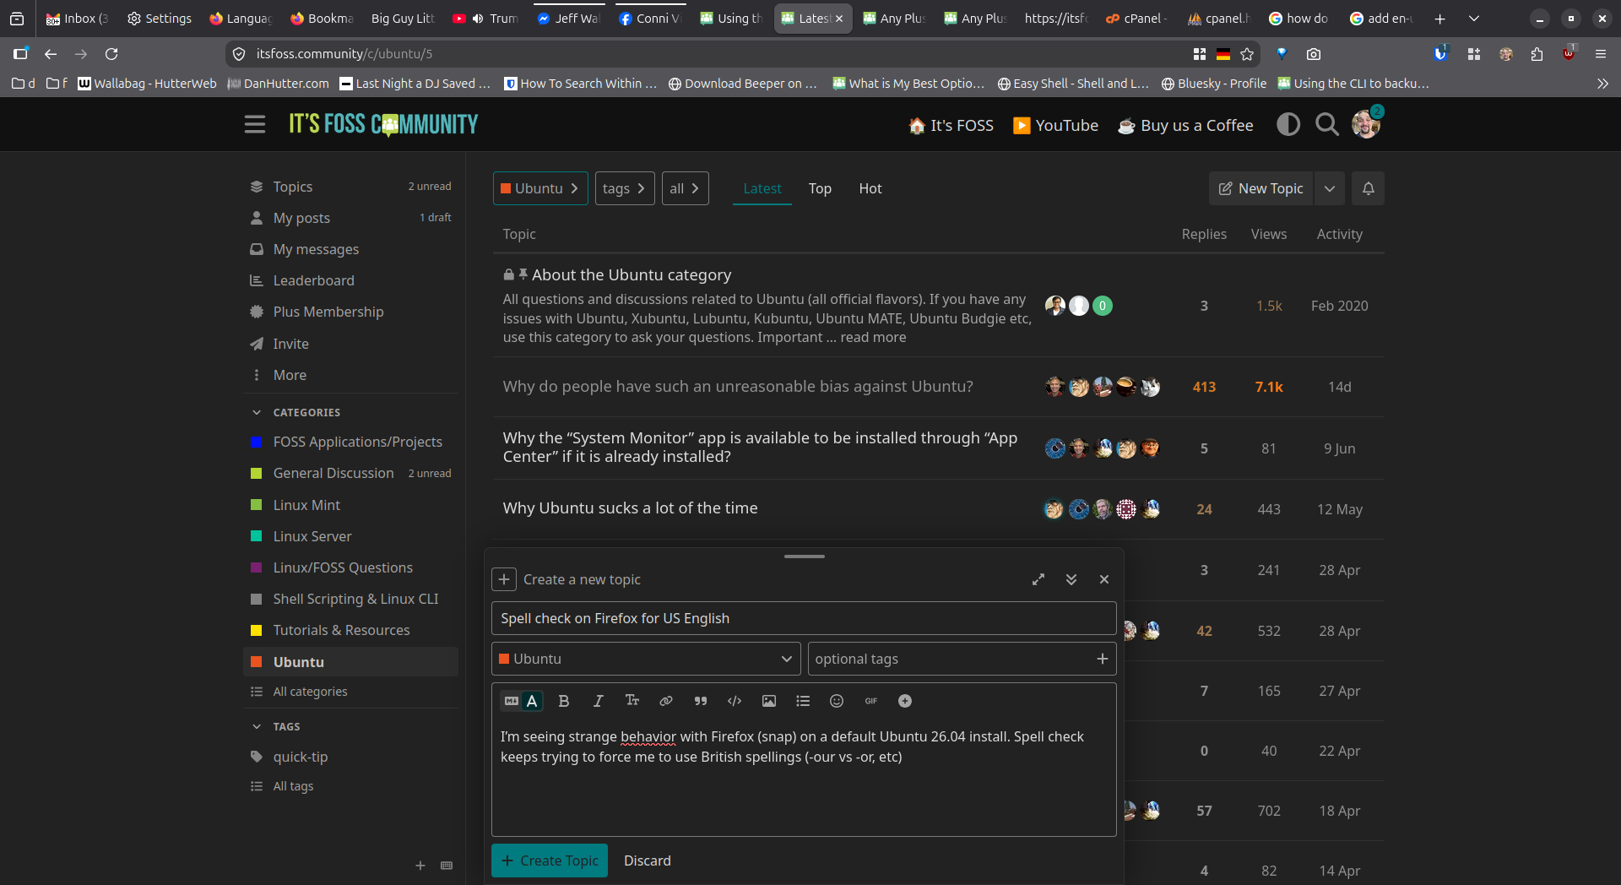The image size is (1621, 885).
Task: Open the user avatar menu
Action: click(1366, 125)
